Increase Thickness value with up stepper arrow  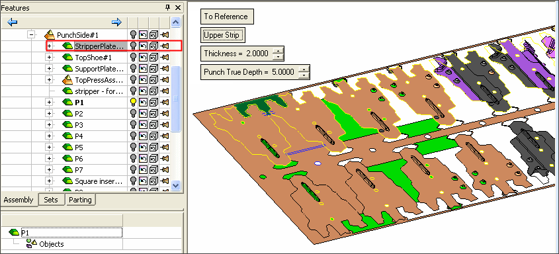(278, 50)
